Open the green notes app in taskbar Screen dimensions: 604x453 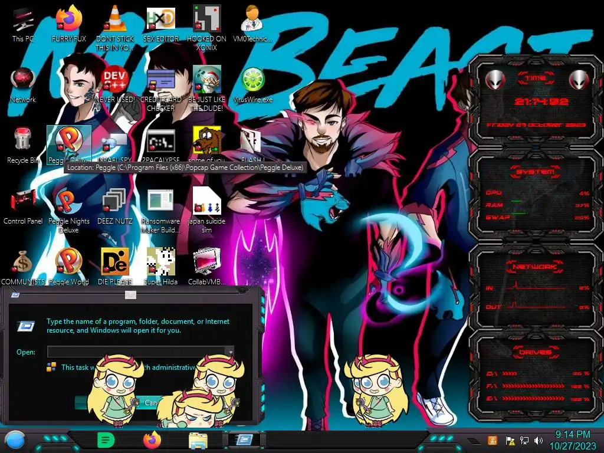[x=106, y=440]
